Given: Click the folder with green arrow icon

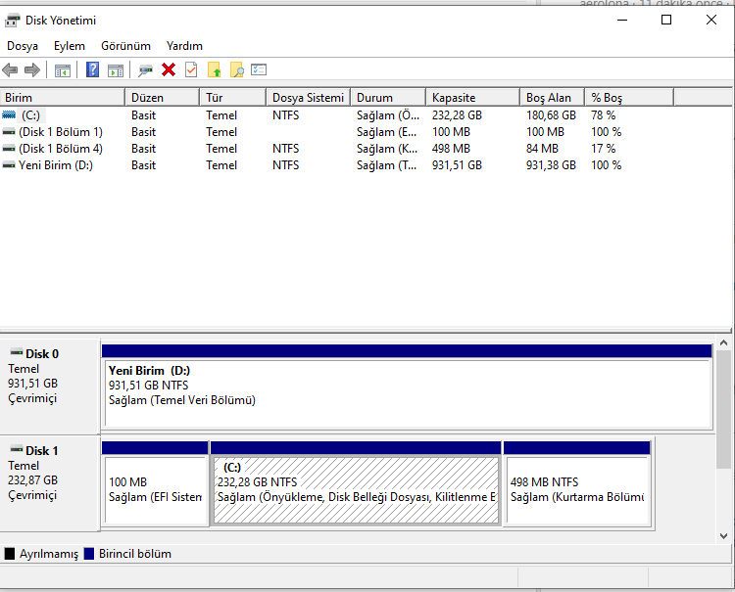Looking at the screenshot, I should point(215,69).
